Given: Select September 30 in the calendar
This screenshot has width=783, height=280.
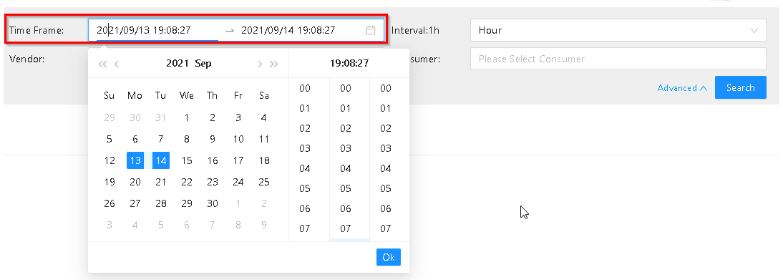Looking at the screenshot, I should tap(213, 203).
